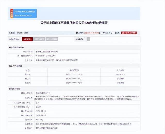The height and width of the screenshot is (134, 165).
Task: Select the red active violation status step
Action: pyautogui.click(x=27, y=39)
